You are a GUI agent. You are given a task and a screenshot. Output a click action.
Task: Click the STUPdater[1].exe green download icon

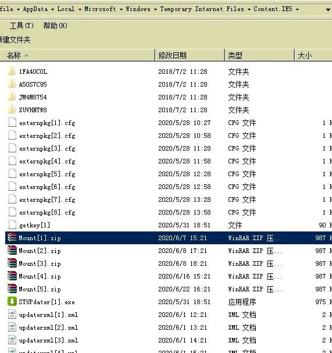(x=12, y=302)
